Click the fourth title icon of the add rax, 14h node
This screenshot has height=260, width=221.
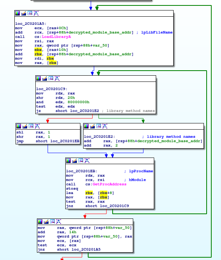tap(59, 222)
